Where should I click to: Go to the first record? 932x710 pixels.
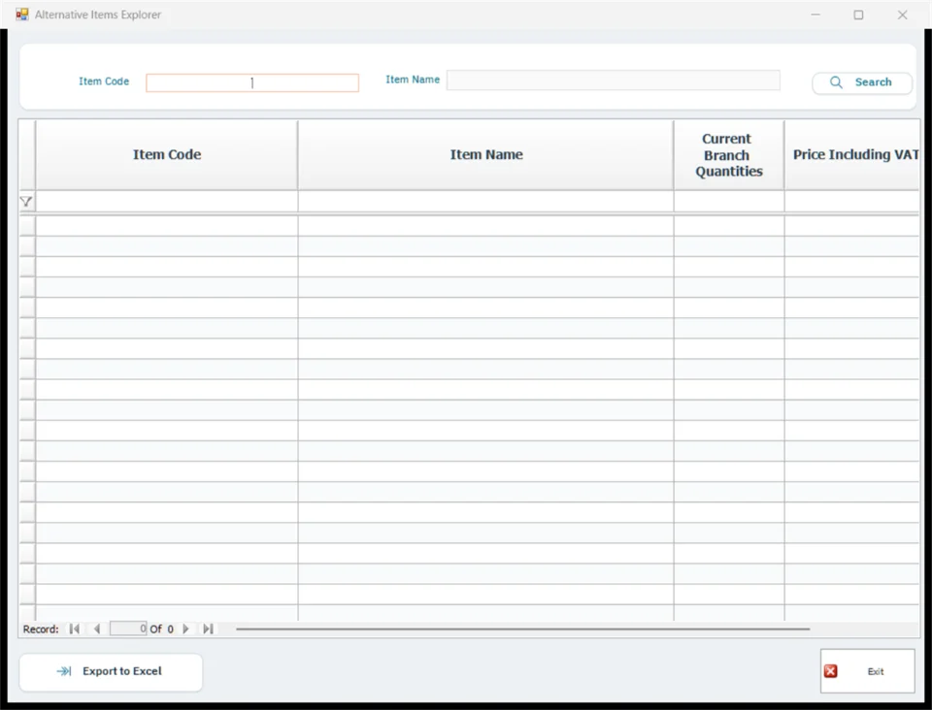75,629
